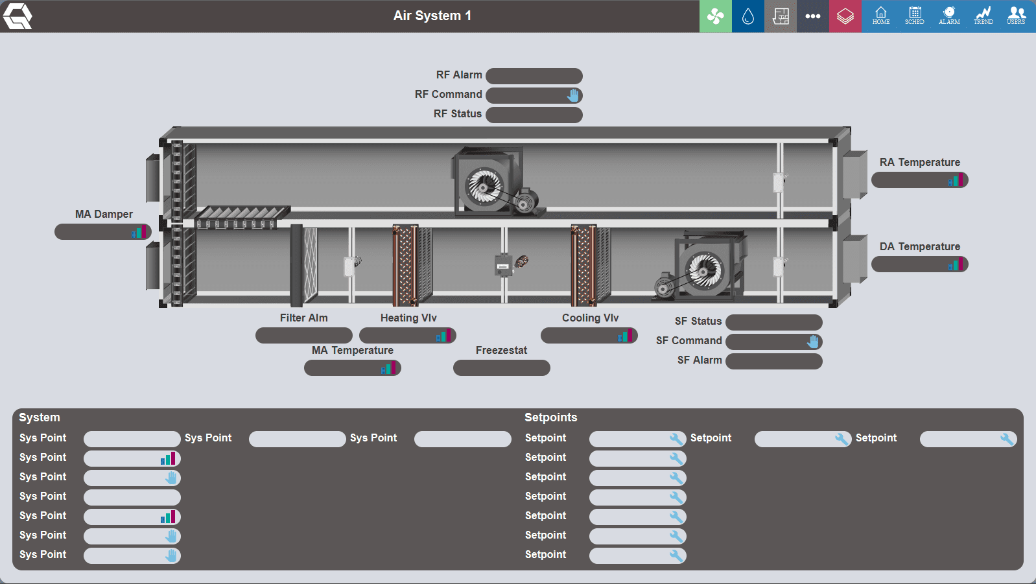Click the red stacked layers icon
The width and height of the screenshot is (1036, 584).
point(845,16)
